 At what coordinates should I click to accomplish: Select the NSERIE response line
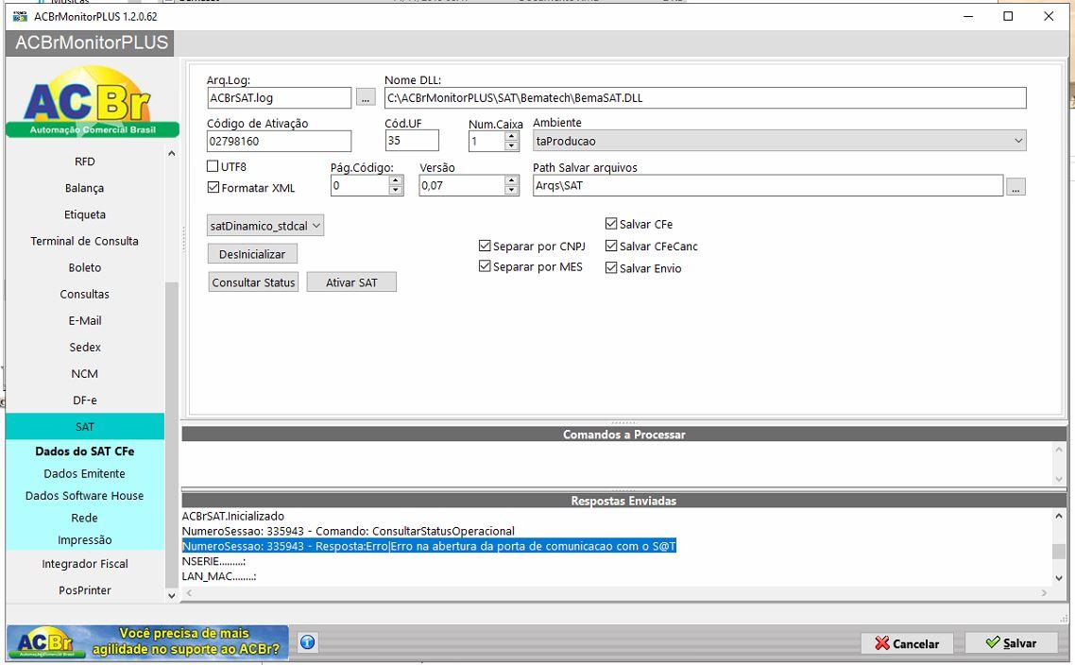click(213, 561)
